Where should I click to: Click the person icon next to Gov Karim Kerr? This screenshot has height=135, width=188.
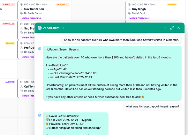21,9
